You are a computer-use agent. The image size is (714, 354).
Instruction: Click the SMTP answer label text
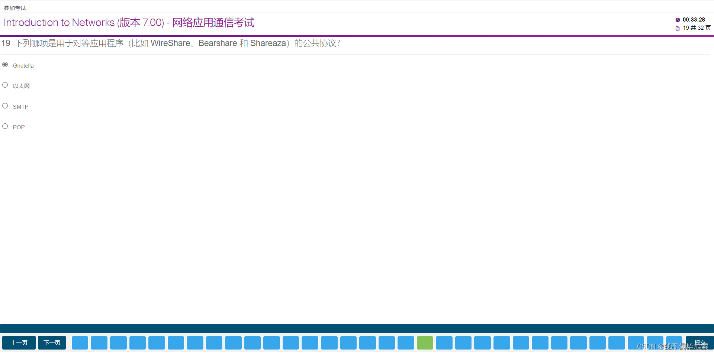point(21,107)
